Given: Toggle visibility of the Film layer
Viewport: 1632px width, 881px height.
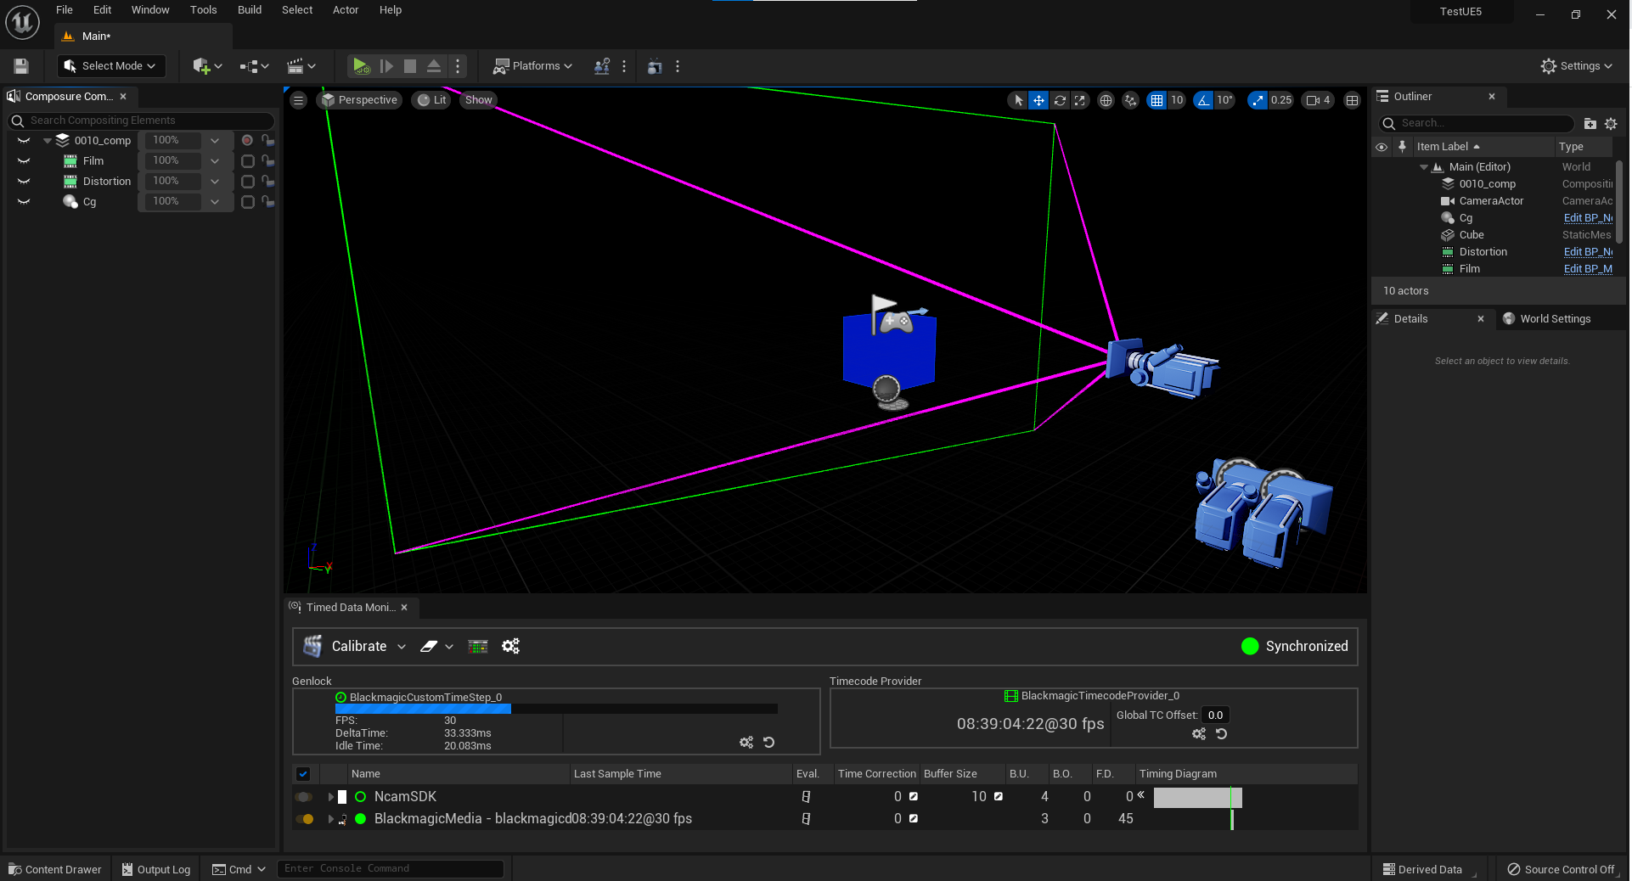Looking at the screenshot, I should point(23,160).
